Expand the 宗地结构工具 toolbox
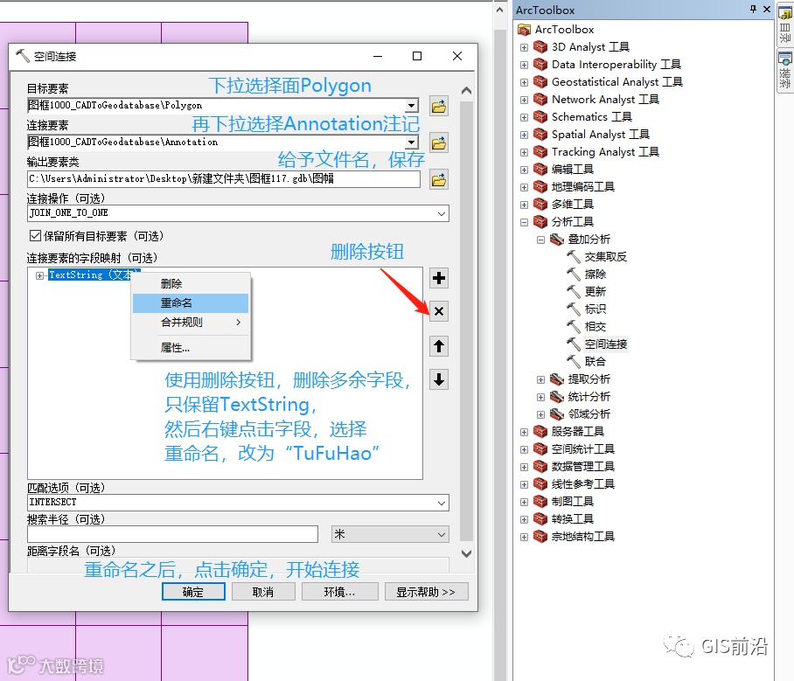The width and height of the screenshot is (794, 681). (524, 538)
